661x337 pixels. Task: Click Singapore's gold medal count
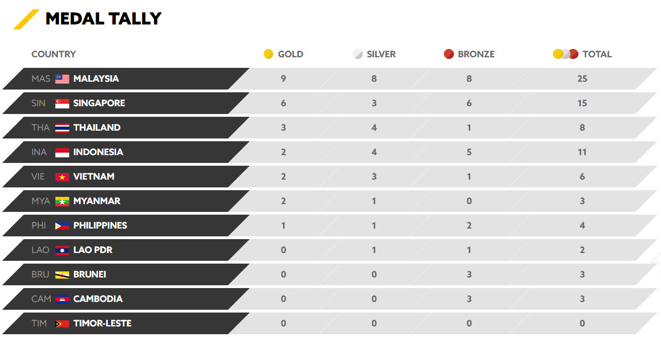click(x=284, y=103)
